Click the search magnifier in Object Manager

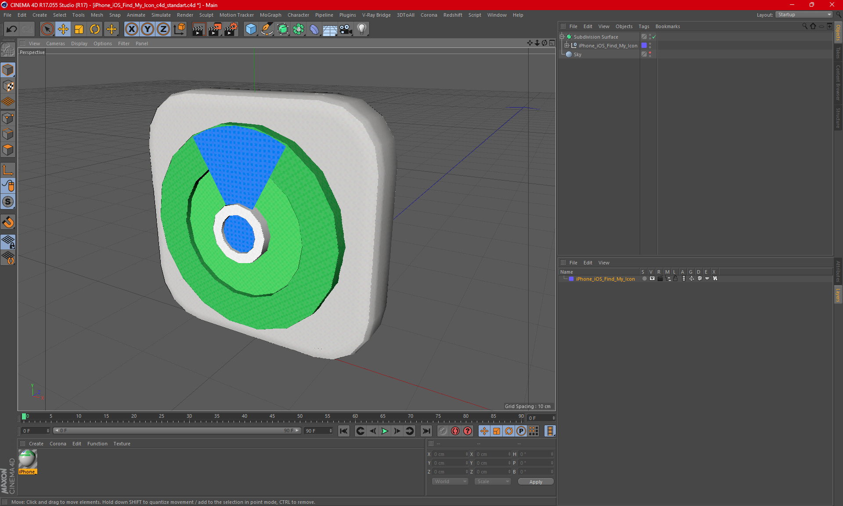point(804,26)
